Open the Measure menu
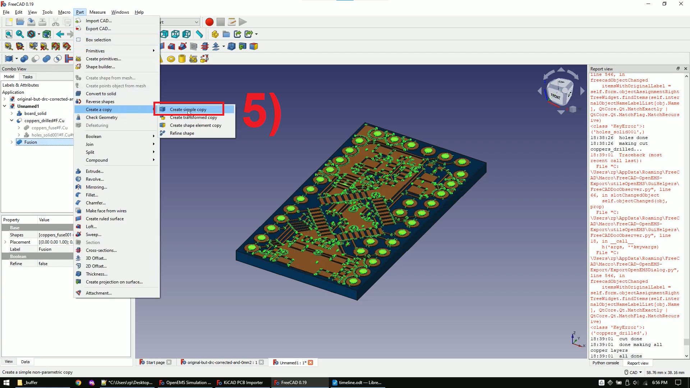The width and height of the screenshot is (690, 388). [x=98, y=12]
